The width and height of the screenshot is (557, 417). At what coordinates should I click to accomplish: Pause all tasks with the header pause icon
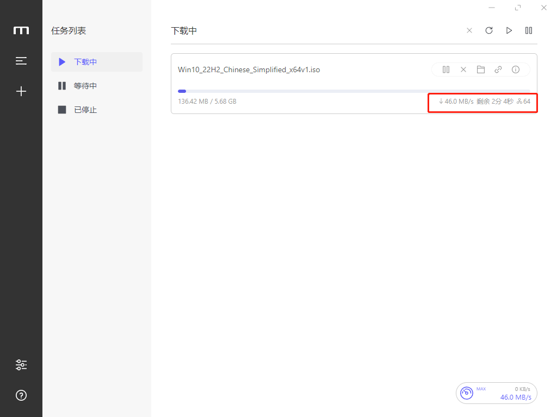[x=529, y=30]
